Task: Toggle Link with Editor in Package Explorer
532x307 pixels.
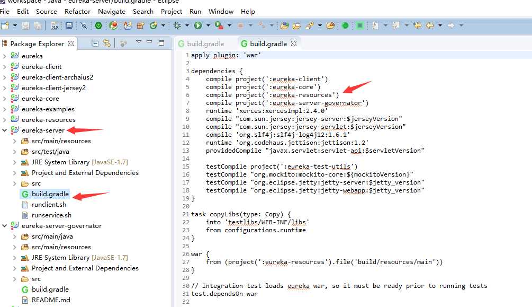Action: coord(107,43)
